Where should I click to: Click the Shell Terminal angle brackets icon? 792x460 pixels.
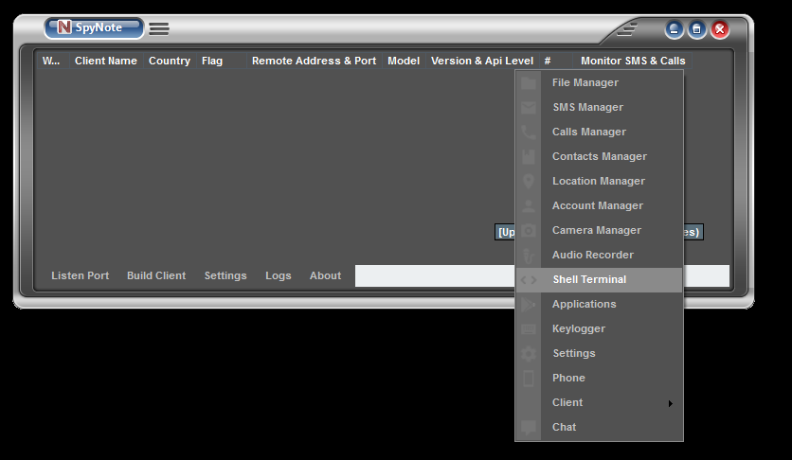click(529, 280)
